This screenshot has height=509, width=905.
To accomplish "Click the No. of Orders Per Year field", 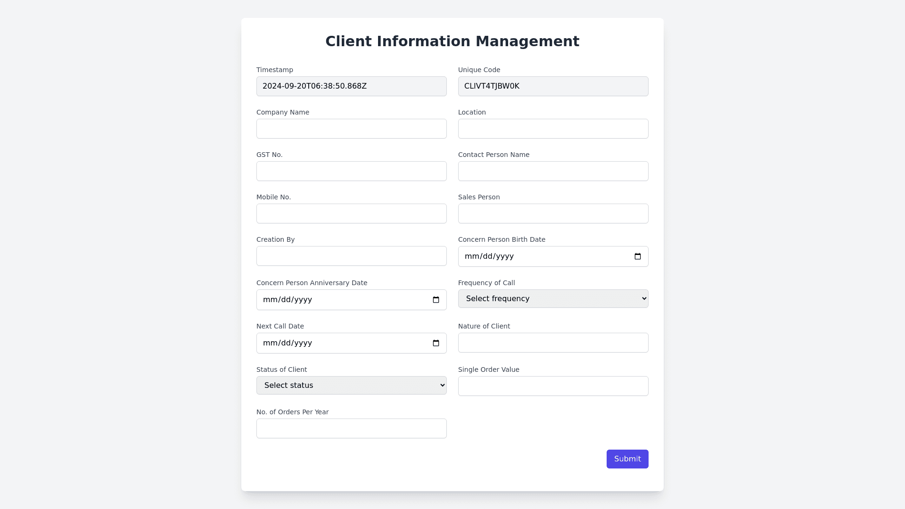I will tap(351, 428).
